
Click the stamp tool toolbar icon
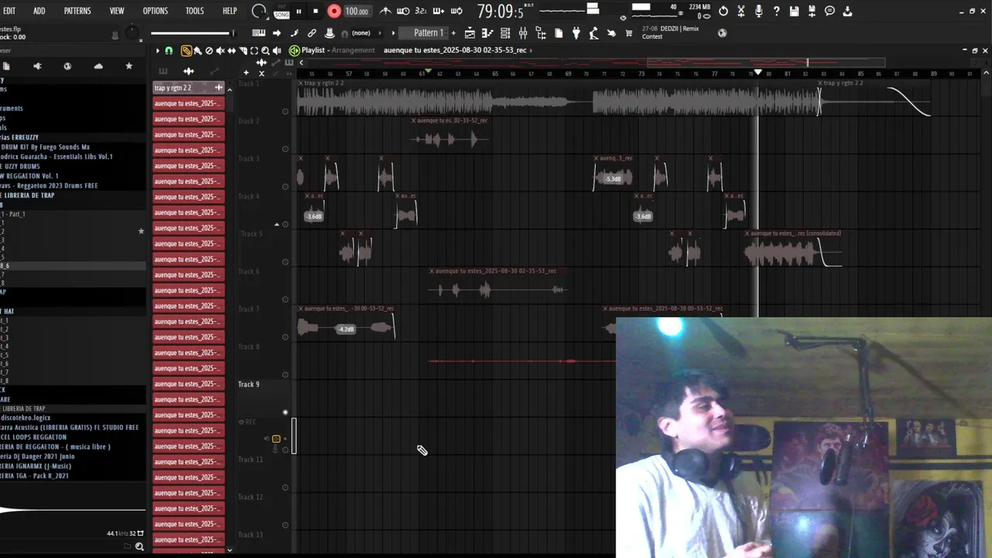(x=329, y=33)
